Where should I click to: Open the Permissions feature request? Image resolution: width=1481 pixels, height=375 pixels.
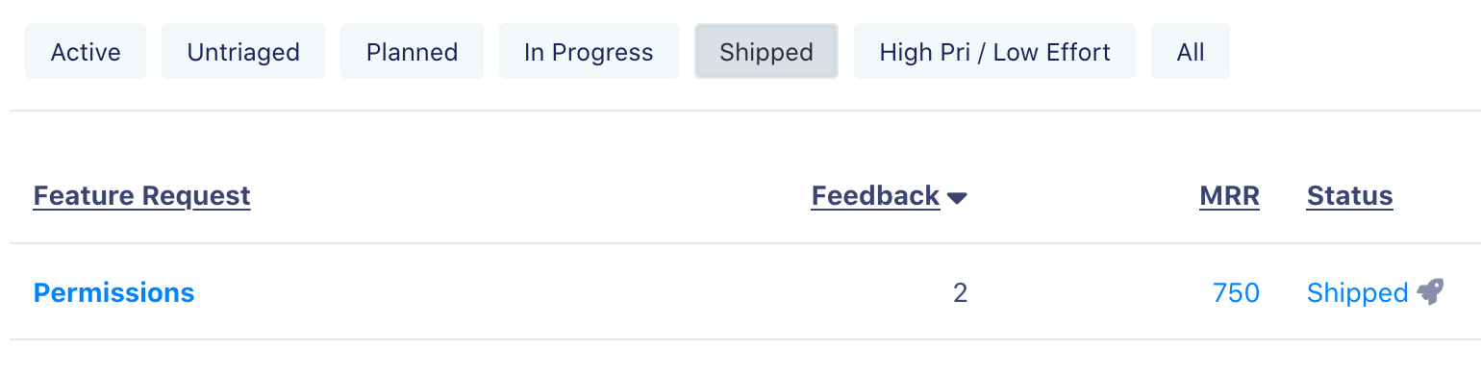pyautogui.click(x=113, y=292)
